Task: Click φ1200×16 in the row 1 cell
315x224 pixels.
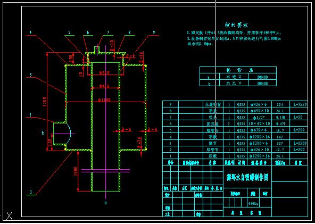Action: pos(259,156)
